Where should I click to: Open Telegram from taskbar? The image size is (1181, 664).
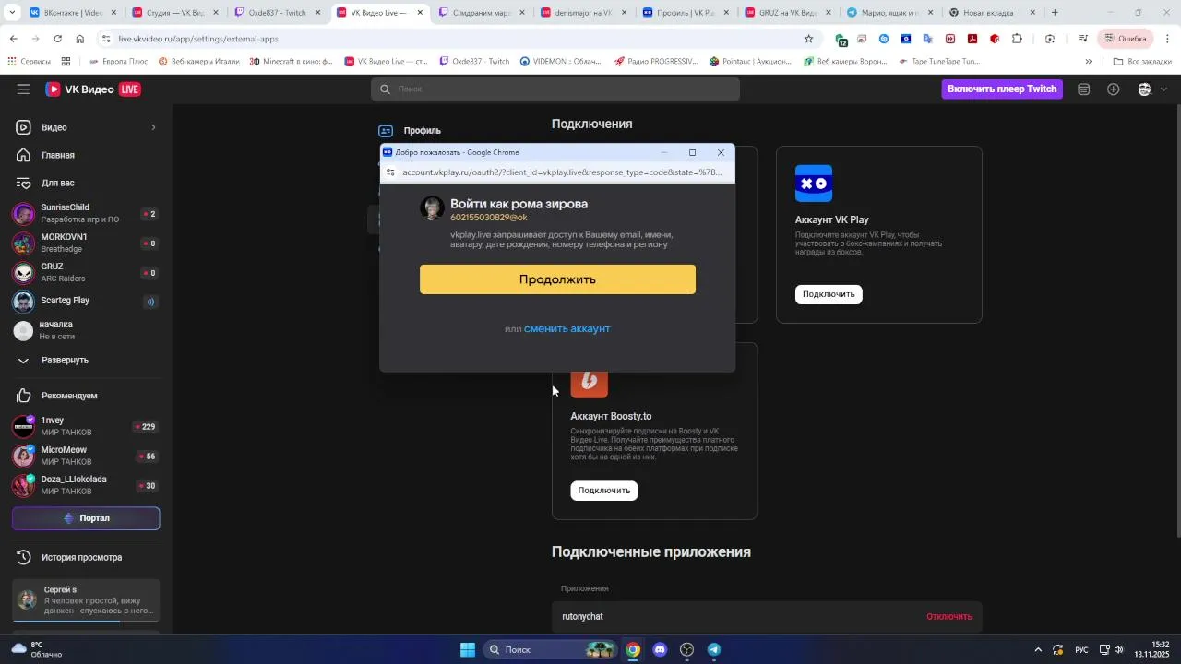pyautogui.click(x=714, y=649)
